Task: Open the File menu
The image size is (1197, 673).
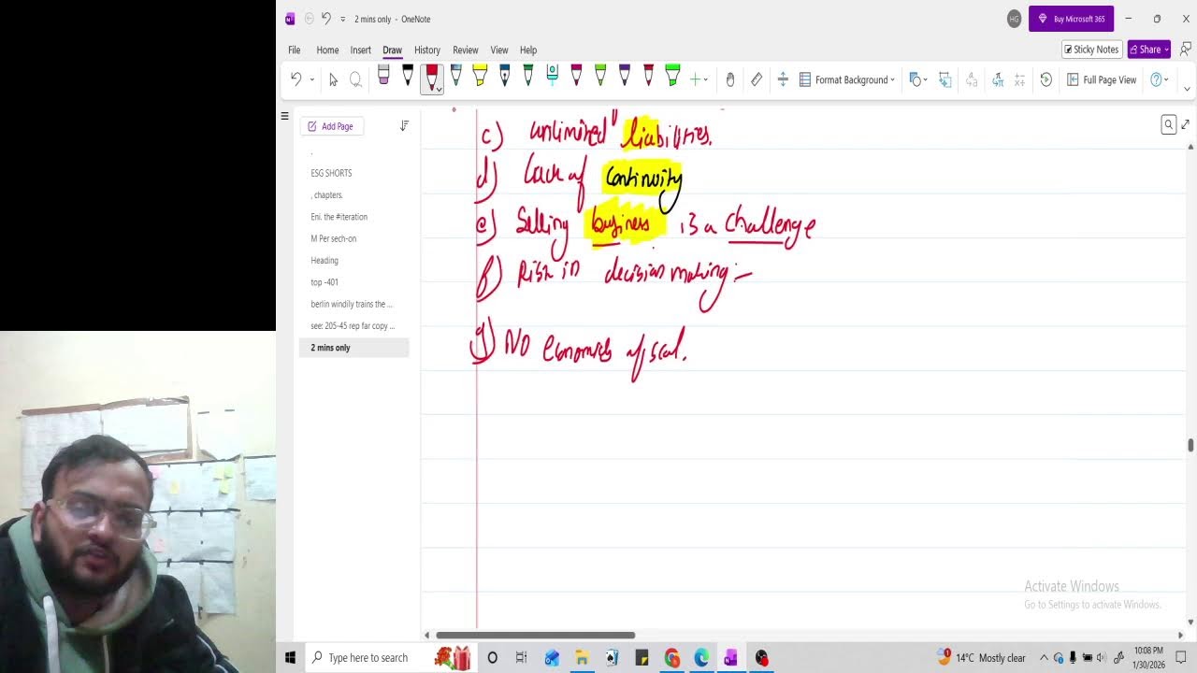Action: pyautogui.click(x=294, y=50)
